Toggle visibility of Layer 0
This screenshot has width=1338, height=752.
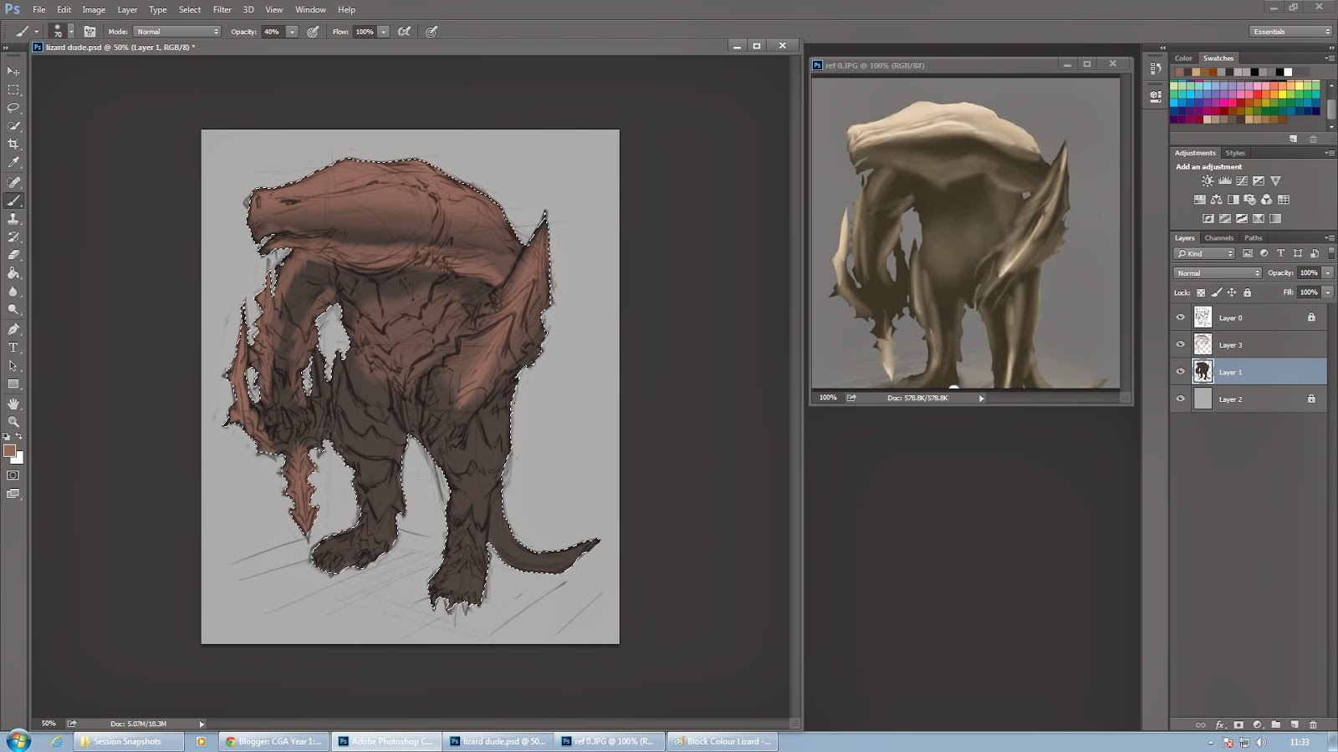point(1180,318)
